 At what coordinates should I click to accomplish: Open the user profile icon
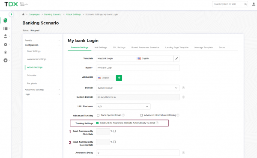[x=254, y=4]
